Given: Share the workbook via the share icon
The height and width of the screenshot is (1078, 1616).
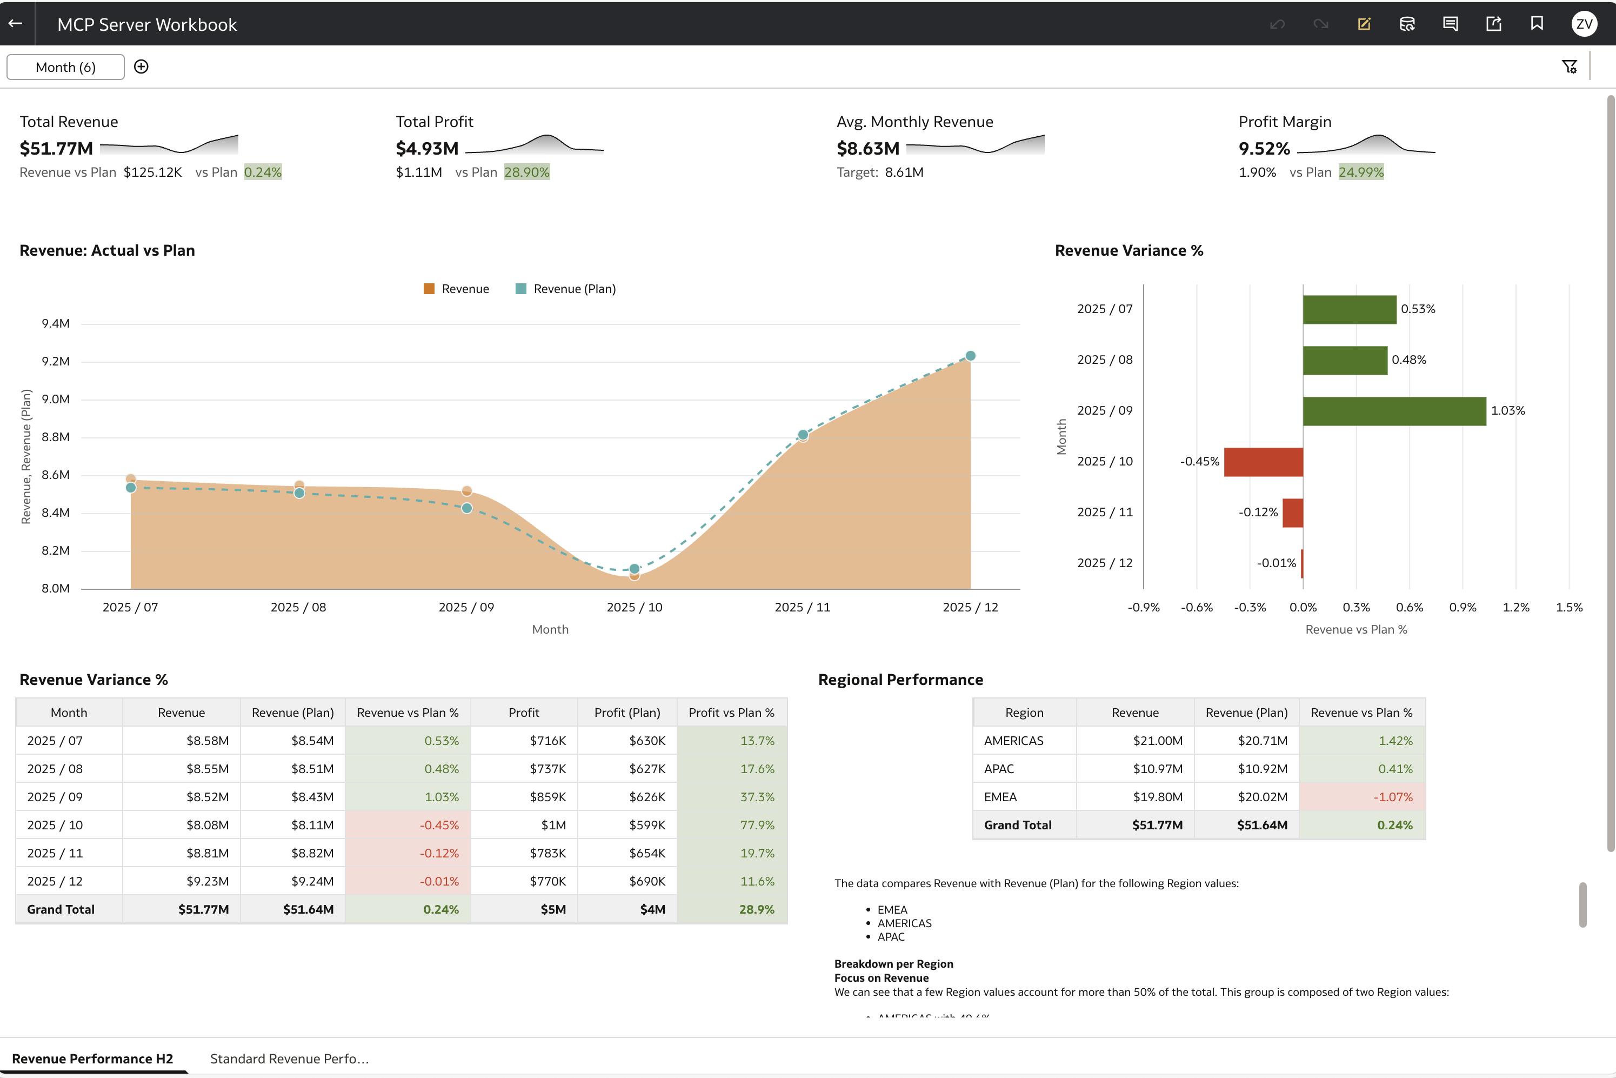Looking at the screenshot, I should pos(1494,23).
